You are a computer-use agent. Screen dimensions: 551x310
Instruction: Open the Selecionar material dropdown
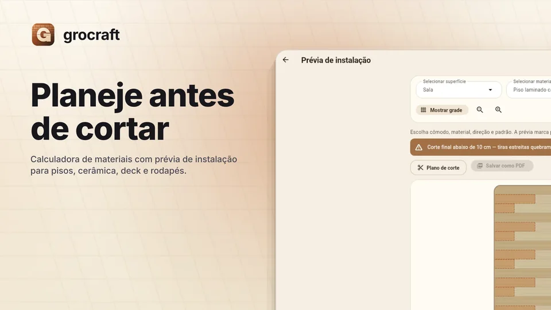(x=529, y=90)
